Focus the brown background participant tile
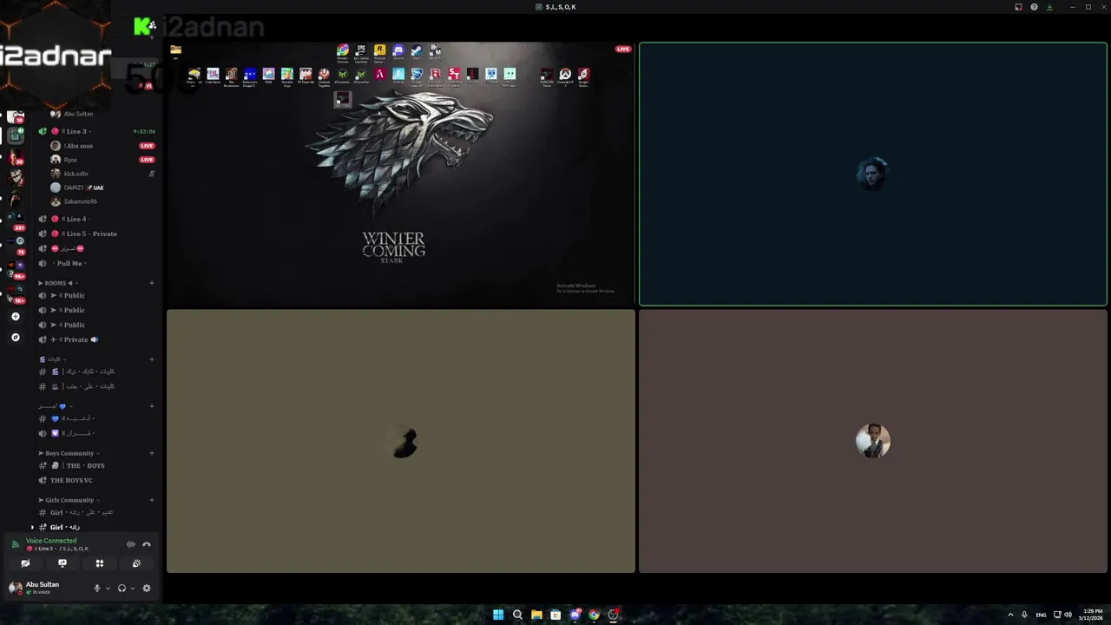Viewport: 1111px width, 625px height. (873, 441)
